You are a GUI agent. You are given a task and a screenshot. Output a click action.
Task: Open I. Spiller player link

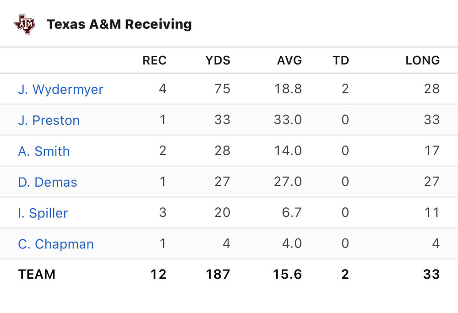pyautogui.click(x=43, y=213)
